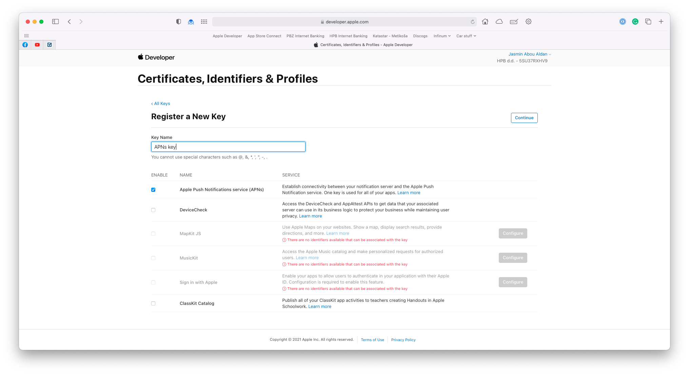Image resolution: width=689 pixels, height=375 pixels.
Task: Open YouTube from the sidebar icon
Action: point(37,44)
